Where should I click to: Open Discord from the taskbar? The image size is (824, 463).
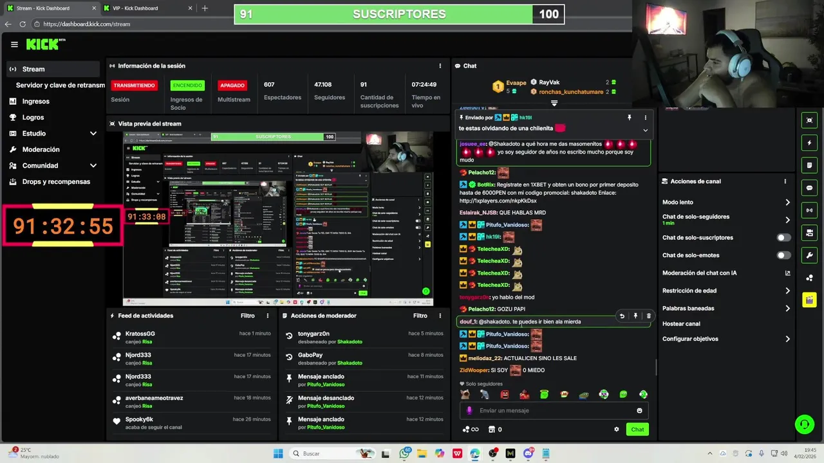(529, 453)
